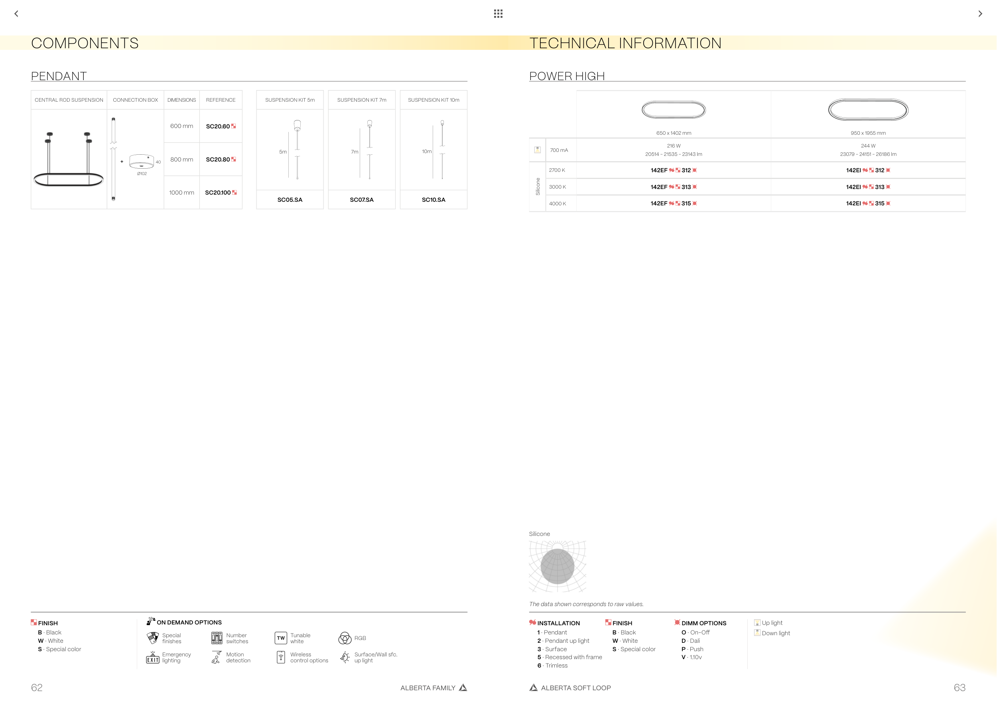This screenshot has width=997, height=705.
Task: Click the SC05.SA suspension kit reference
Action: click(290, 200)
